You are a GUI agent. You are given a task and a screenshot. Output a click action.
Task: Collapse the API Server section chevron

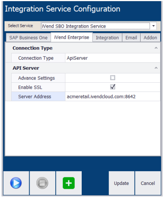(x=156, y=68)
